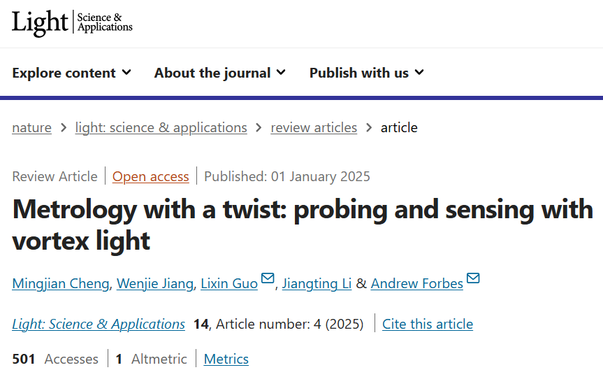Click the breadcrumb chevron after nature
The image size is (603, 377).
pyautogui.click(x=64, y=127)
